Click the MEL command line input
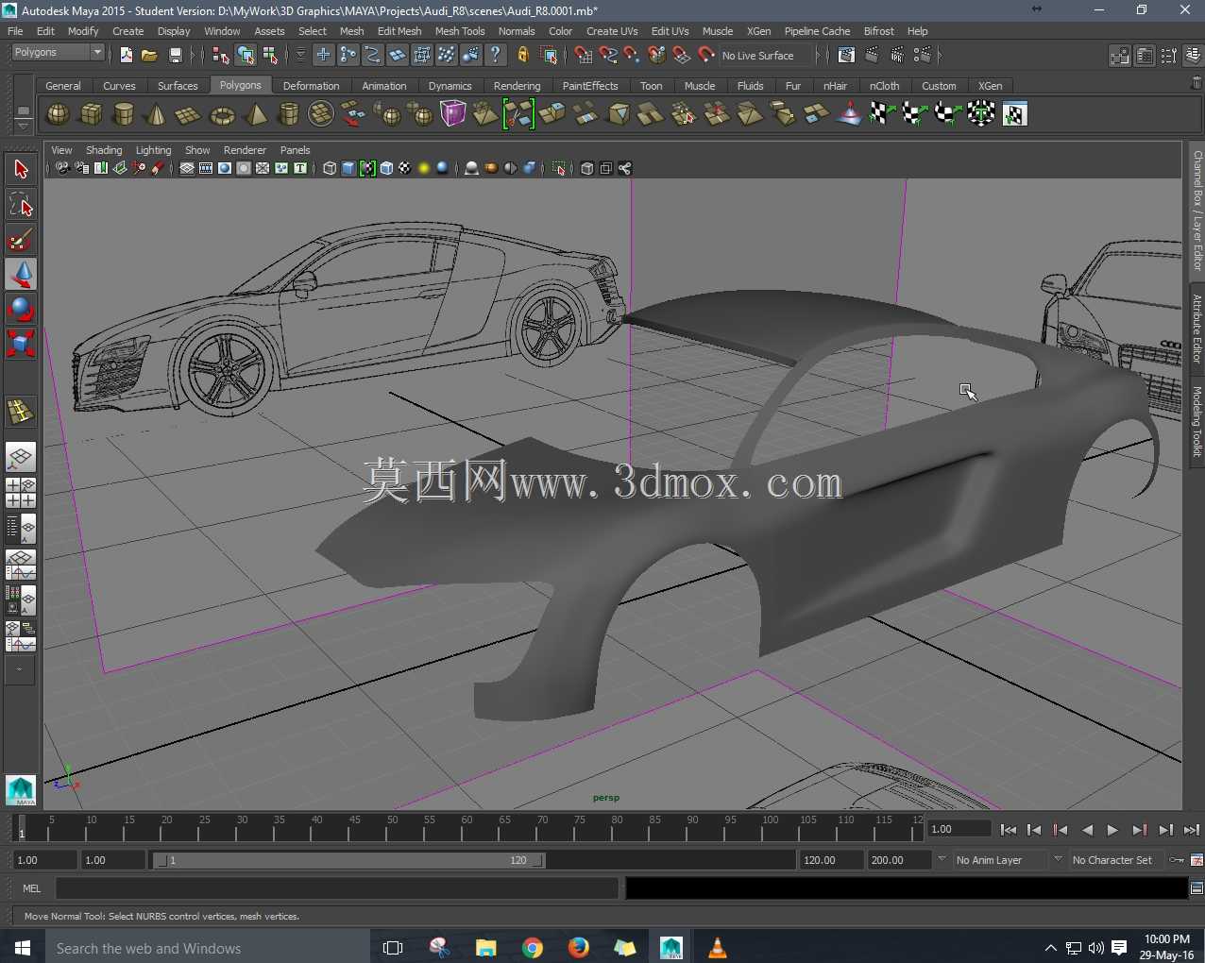This screenshot has height=963, width=1205. pyautogui.click(x=337, y=888)
